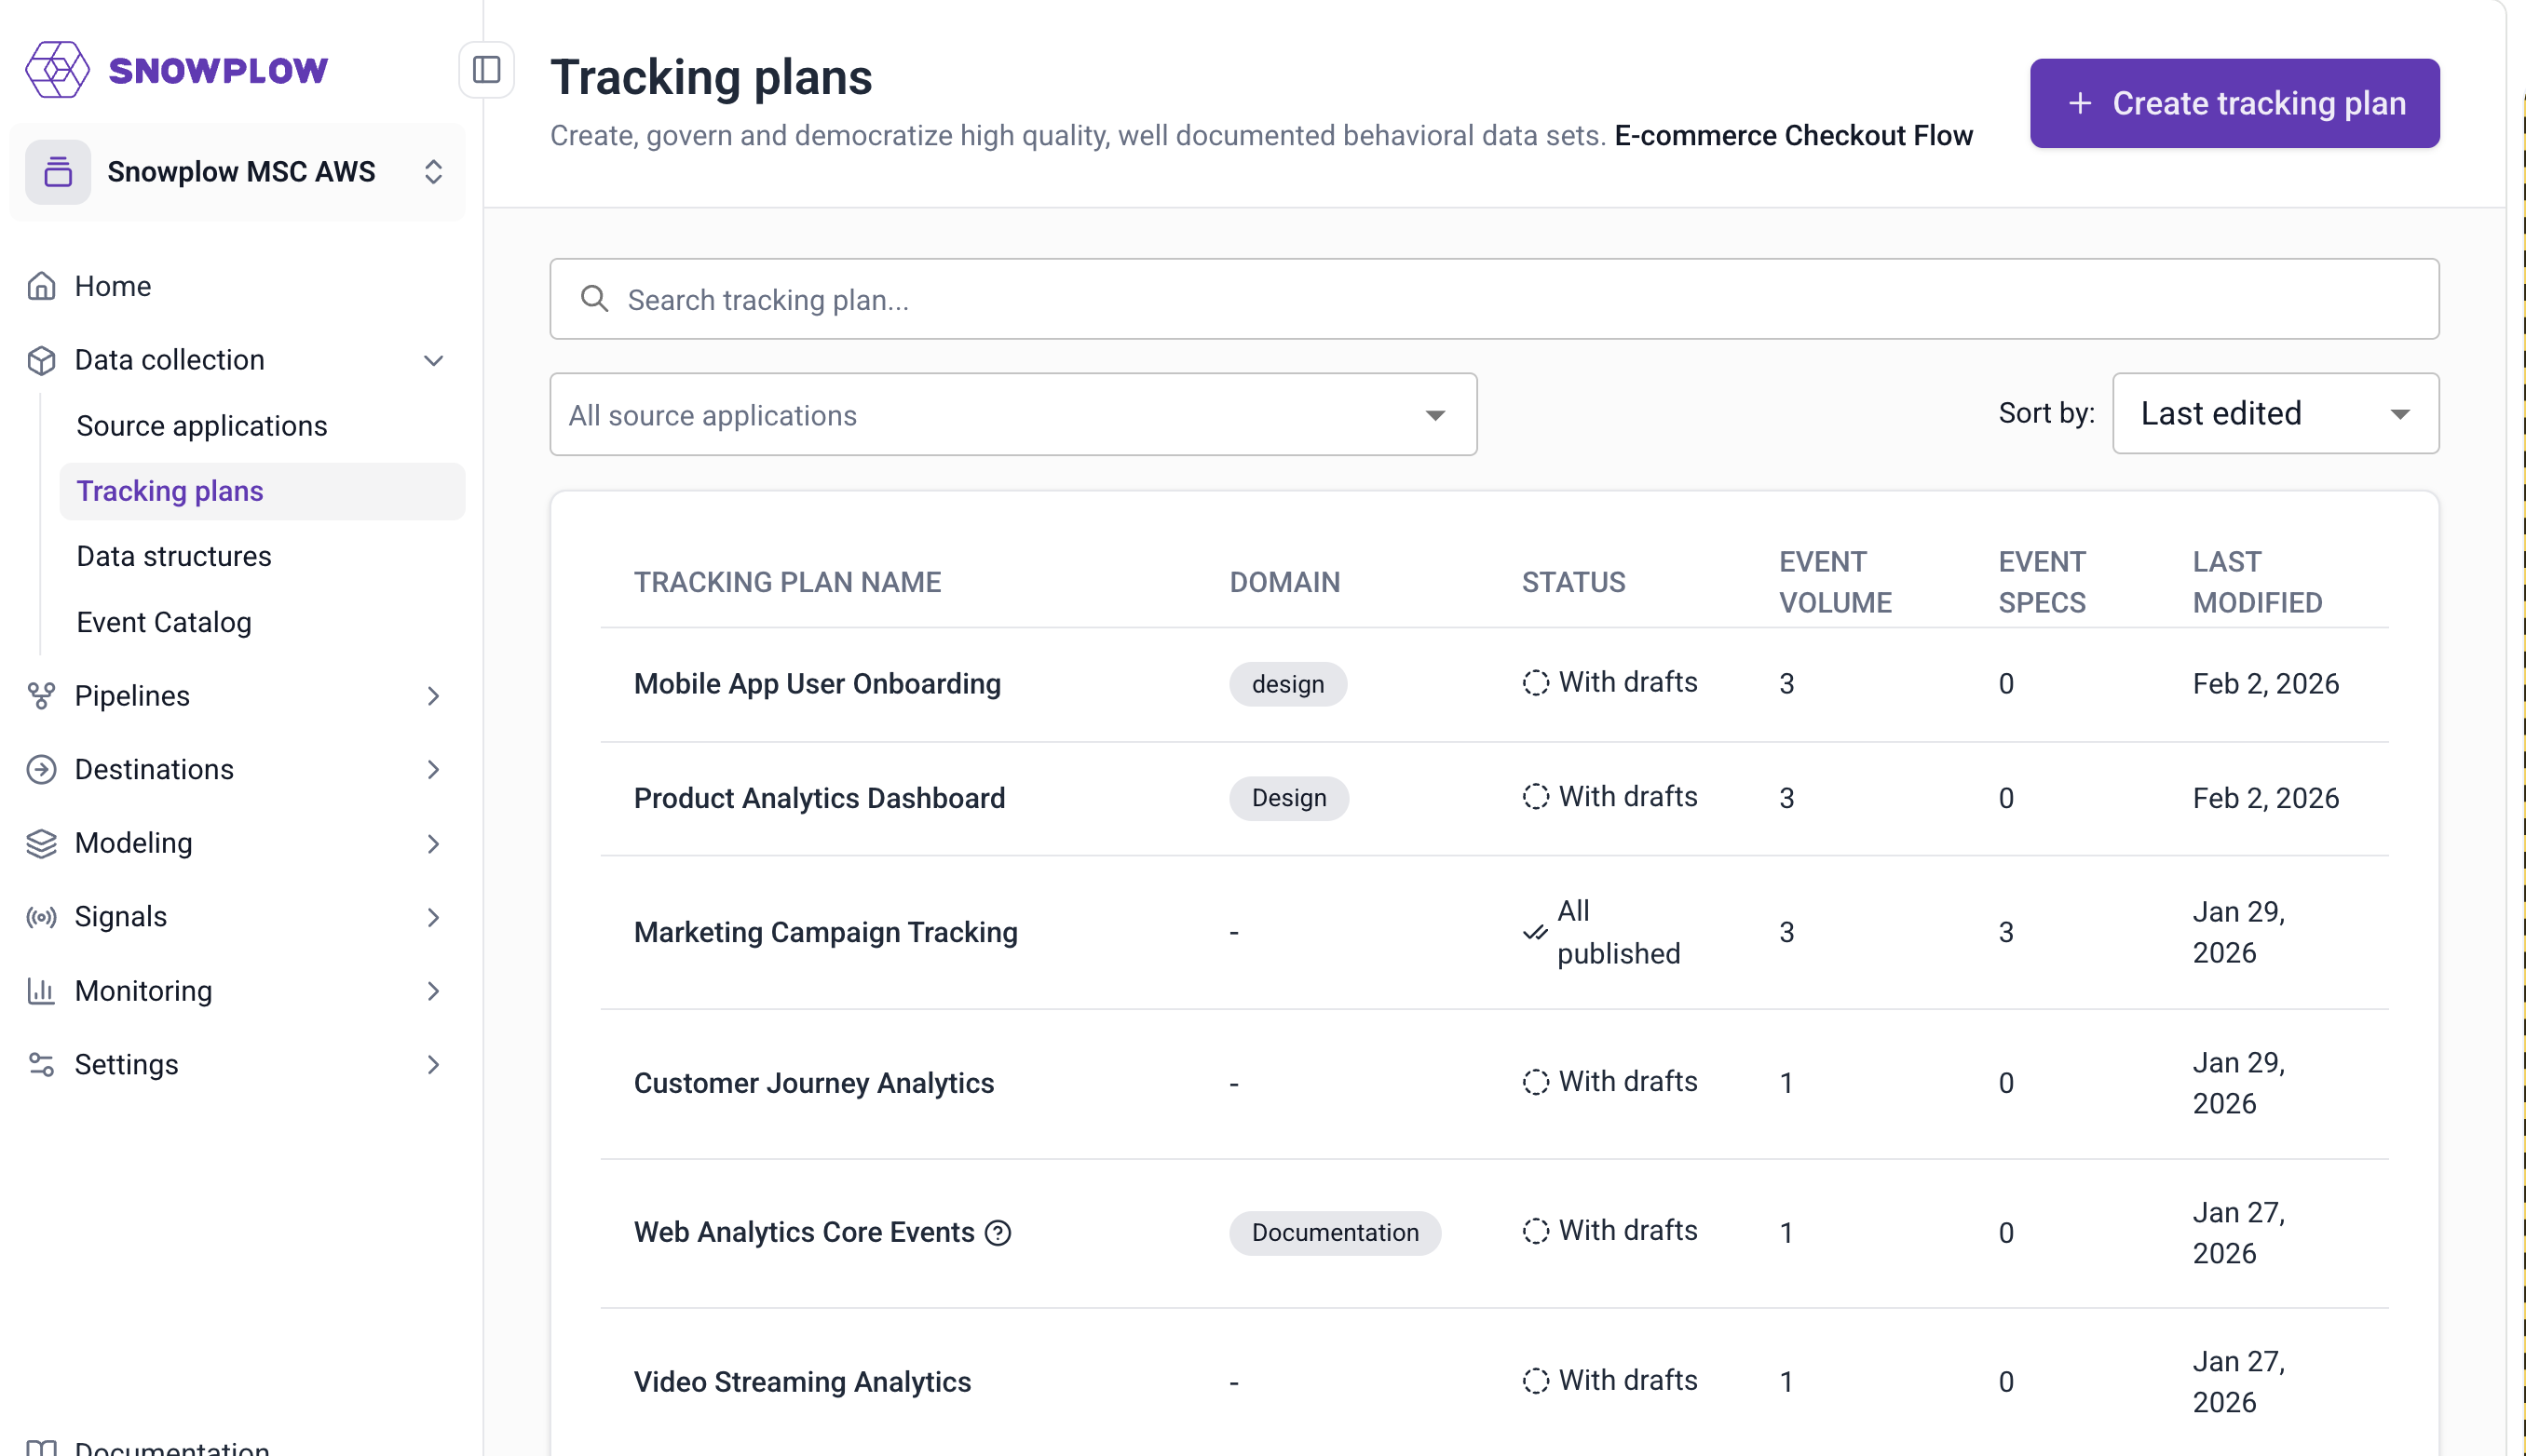2526x1456 pixels.
Task: Open the Marketing Campaign Tracking plan
Action: tap(824, 932)
